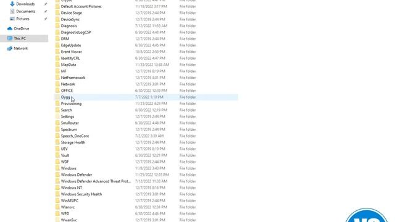Select the Windows folder name
The width and height of the screenshot is (395, 222).
point(69,168)
